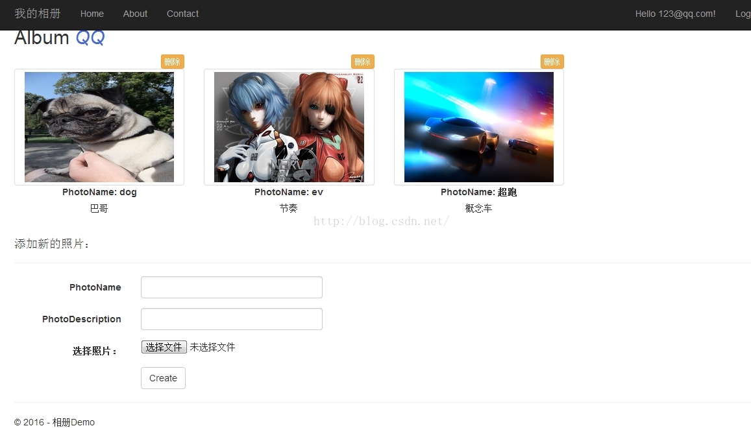
Task: Delete the 超跑 photo with its 删除 button
Action: coord(552,62)
